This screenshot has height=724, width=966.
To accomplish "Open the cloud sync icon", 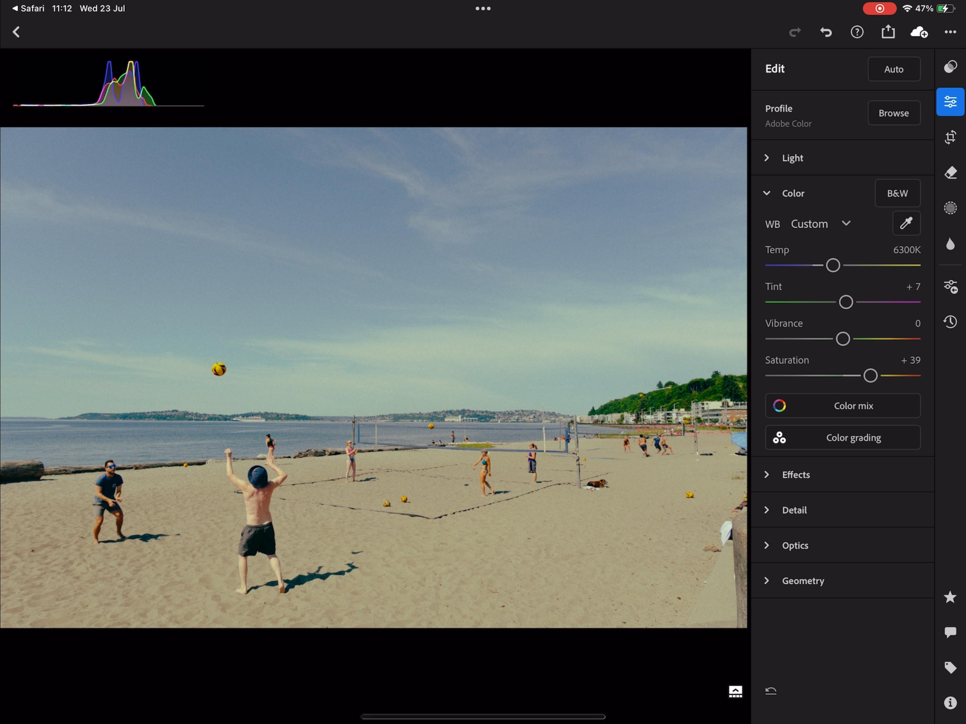I will click(919, 32).
